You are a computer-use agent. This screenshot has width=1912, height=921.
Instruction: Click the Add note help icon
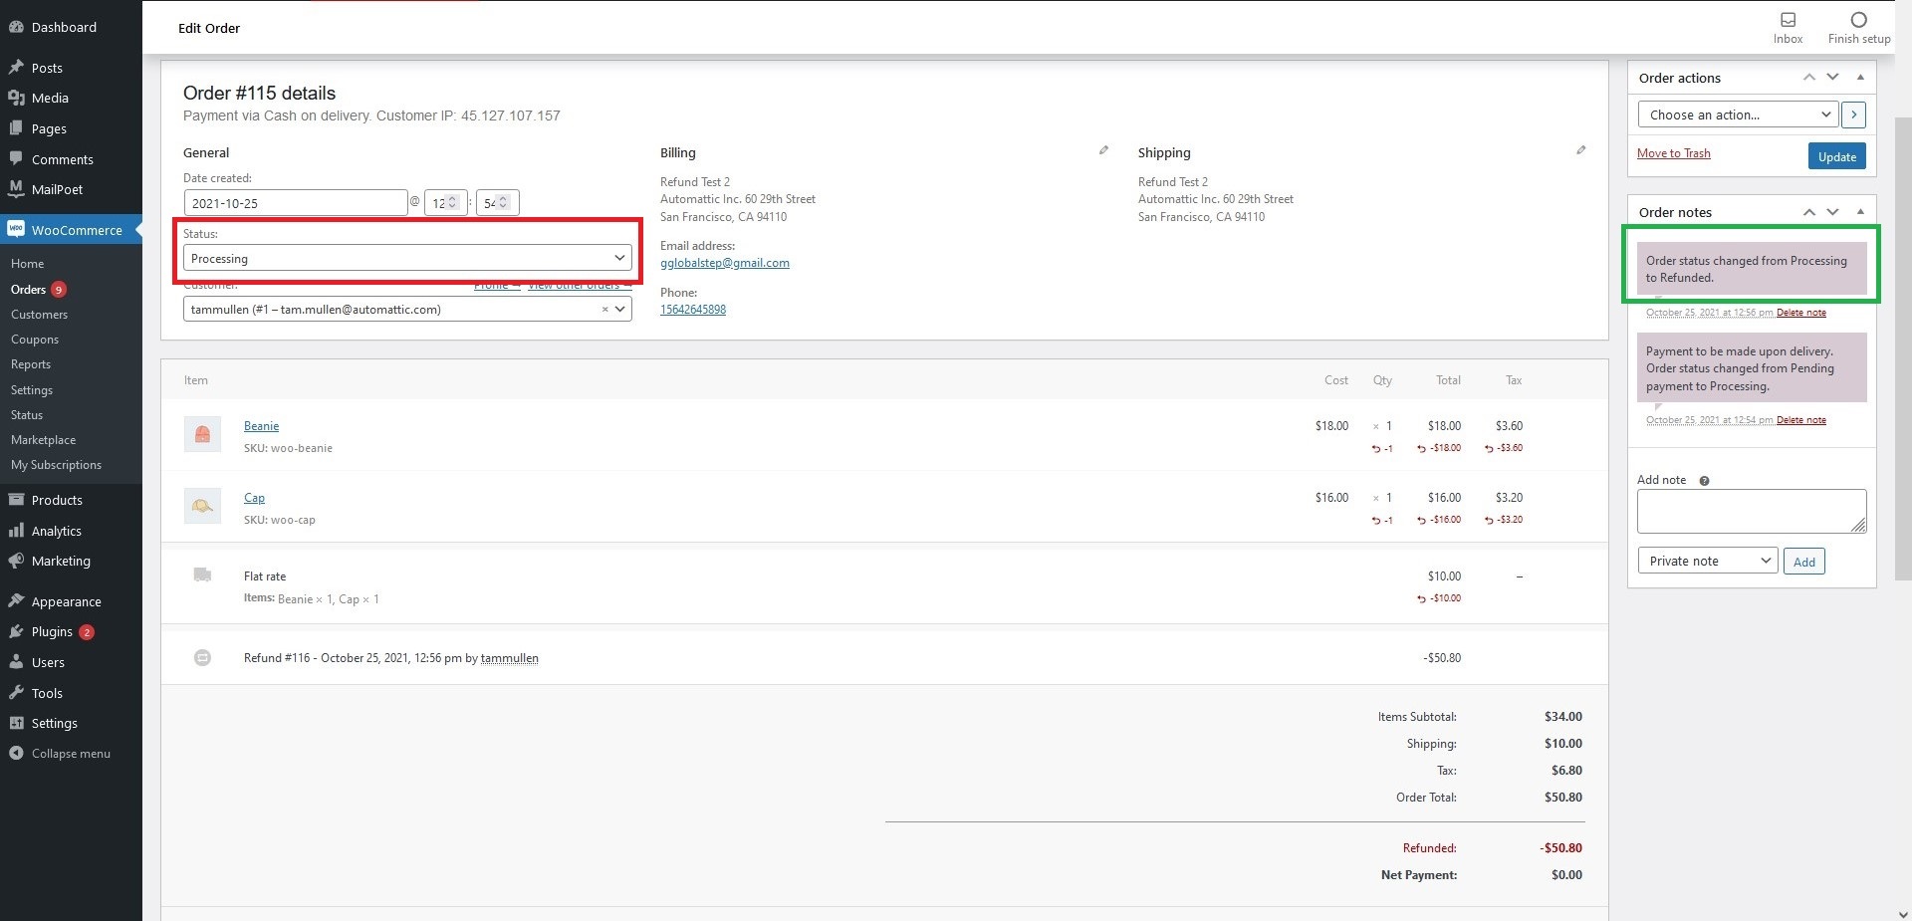click(1704, 481)
